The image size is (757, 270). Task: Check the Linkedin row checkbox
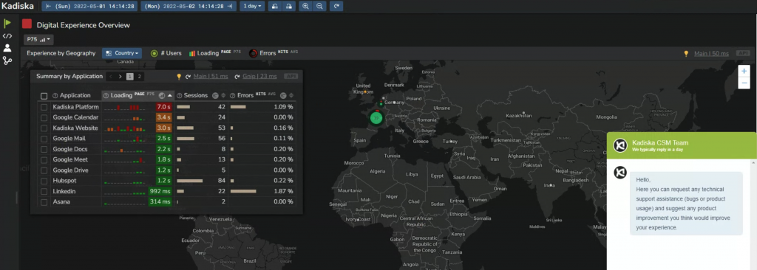click(x=44, y=191)
